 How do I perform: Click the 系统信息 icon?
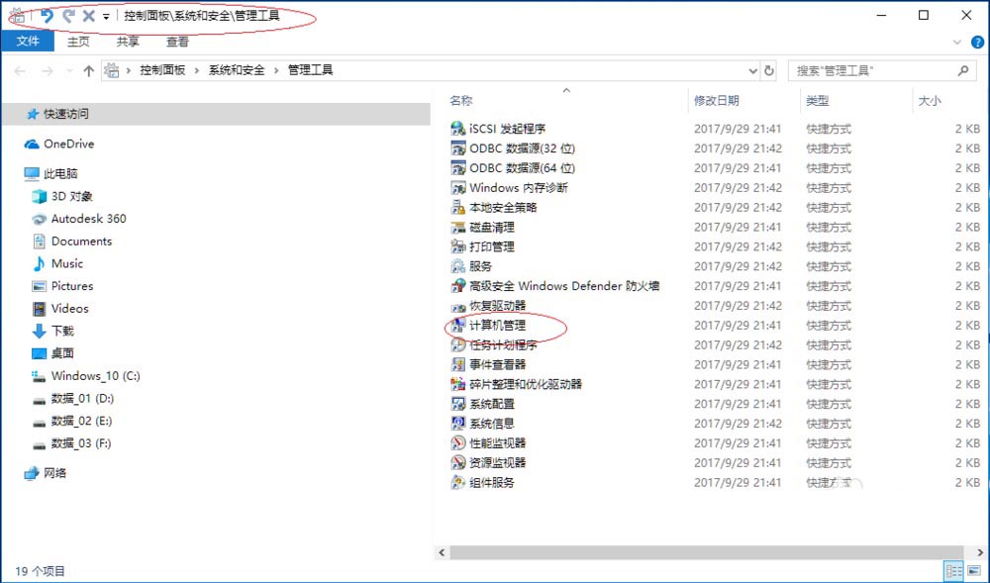457,424
